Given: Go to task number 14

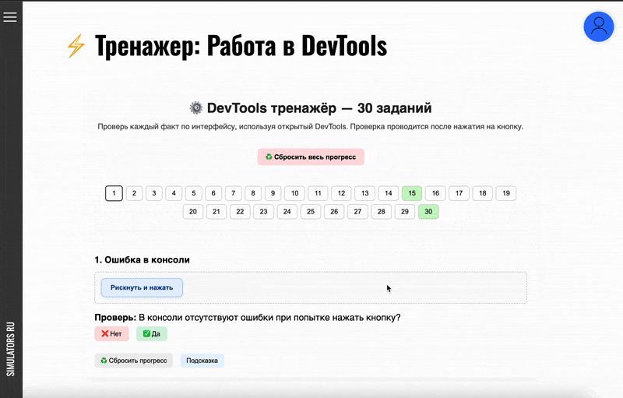Looking at the screenshot, I should [388, 193].
